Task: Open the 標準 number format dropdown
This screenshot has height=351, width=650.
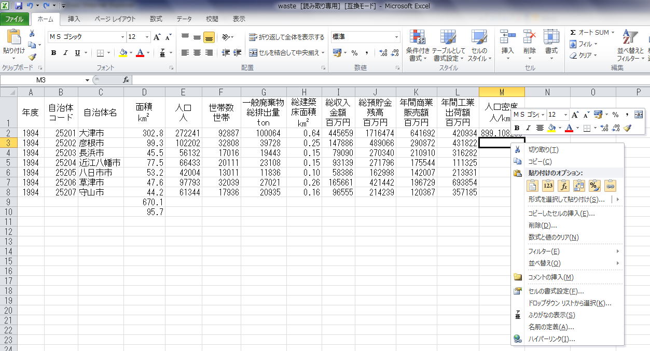Action: [x=397, y=37]
